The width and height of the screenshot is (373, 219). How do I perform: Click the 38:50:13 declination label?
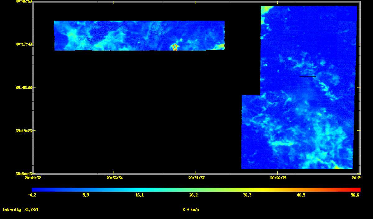tap(24, 174)
